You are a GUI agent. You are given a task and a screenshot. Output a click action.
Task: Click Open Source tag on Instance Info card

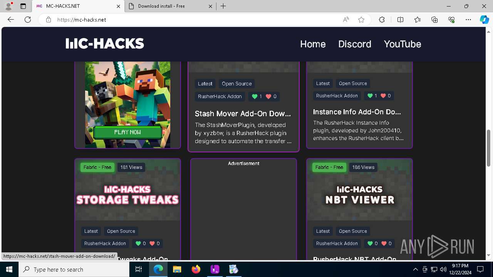[x=353, y=83]
